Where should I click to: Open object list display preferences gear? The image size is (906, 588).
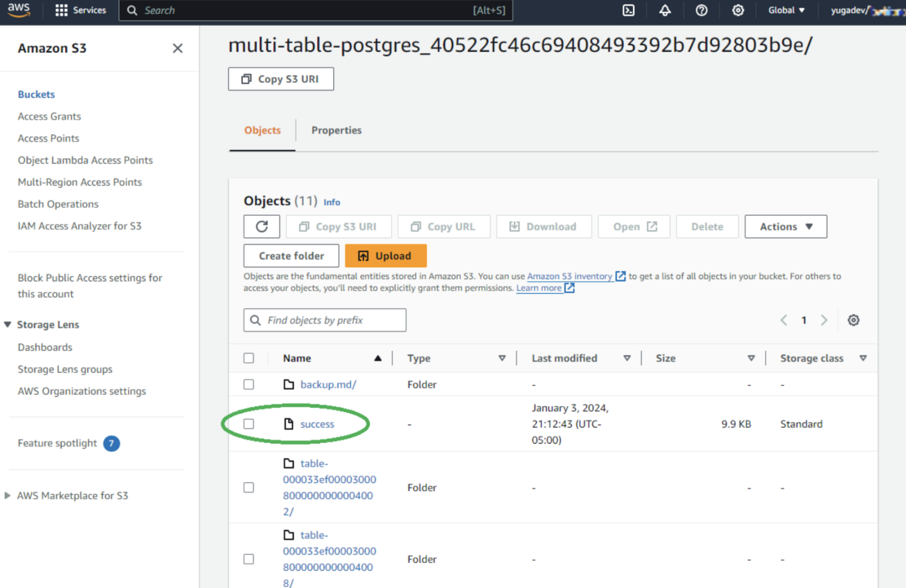click(x=853, y=320)
